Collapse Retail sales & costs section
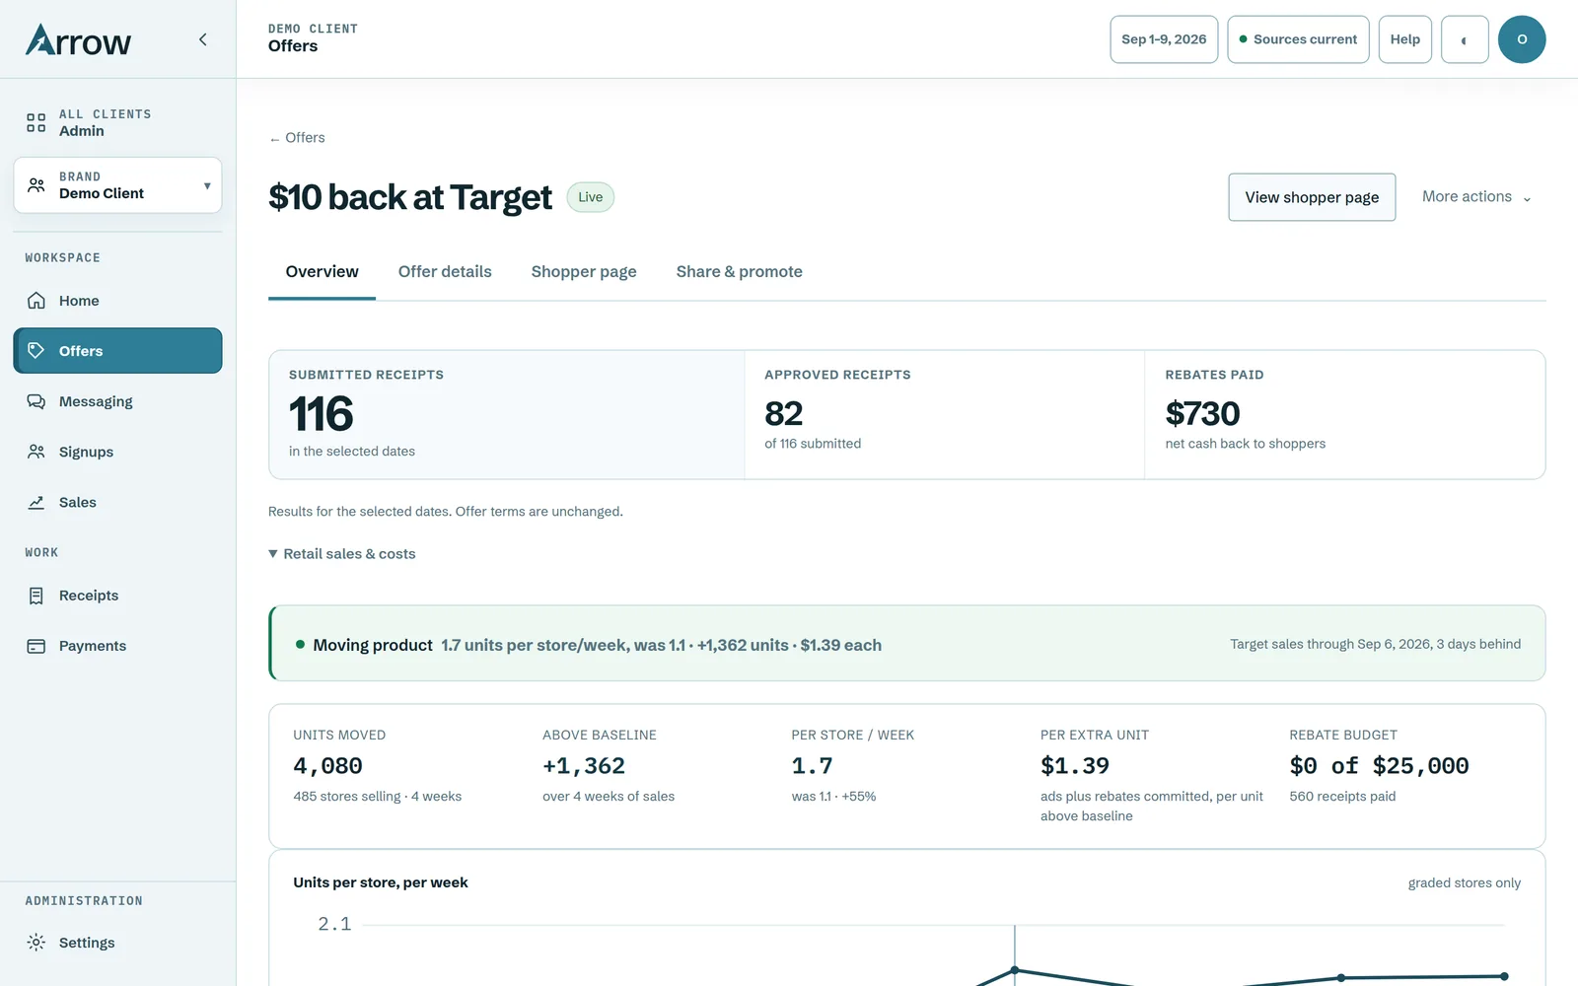Image resolution: width=1578 pixels, height=986 pixels. click(x=342, y=554)
